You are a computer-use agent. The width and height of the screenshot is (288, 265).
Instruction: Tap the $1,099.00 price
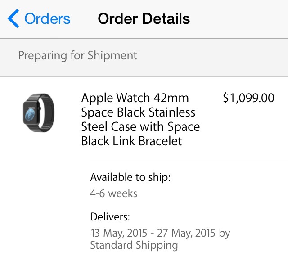(x=248, y=98)
